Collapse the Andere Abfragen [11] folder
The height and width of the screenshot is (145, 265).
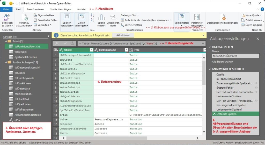pos(6,62)
